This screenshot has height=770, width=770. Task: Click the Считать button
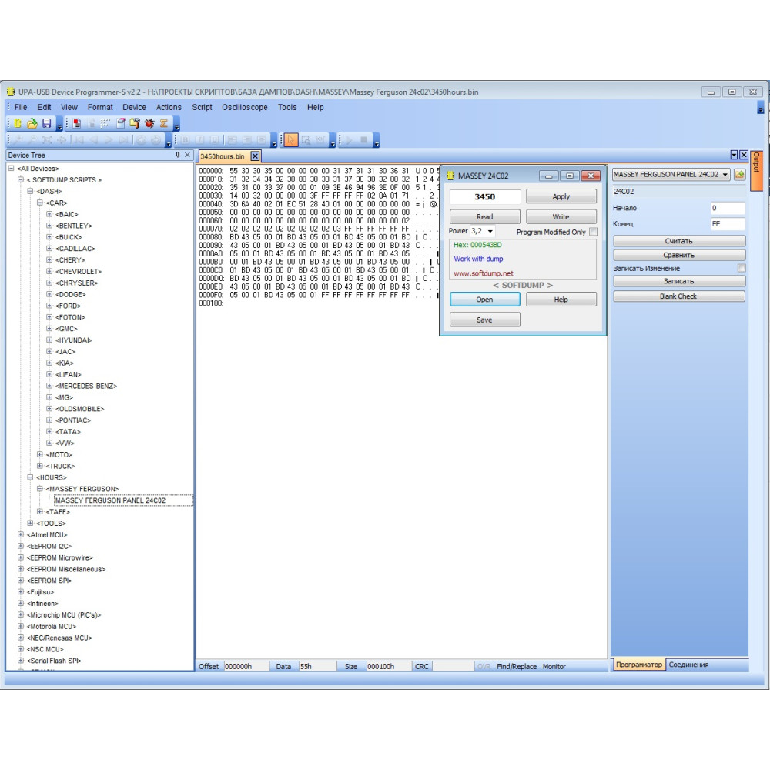[679, 240]
